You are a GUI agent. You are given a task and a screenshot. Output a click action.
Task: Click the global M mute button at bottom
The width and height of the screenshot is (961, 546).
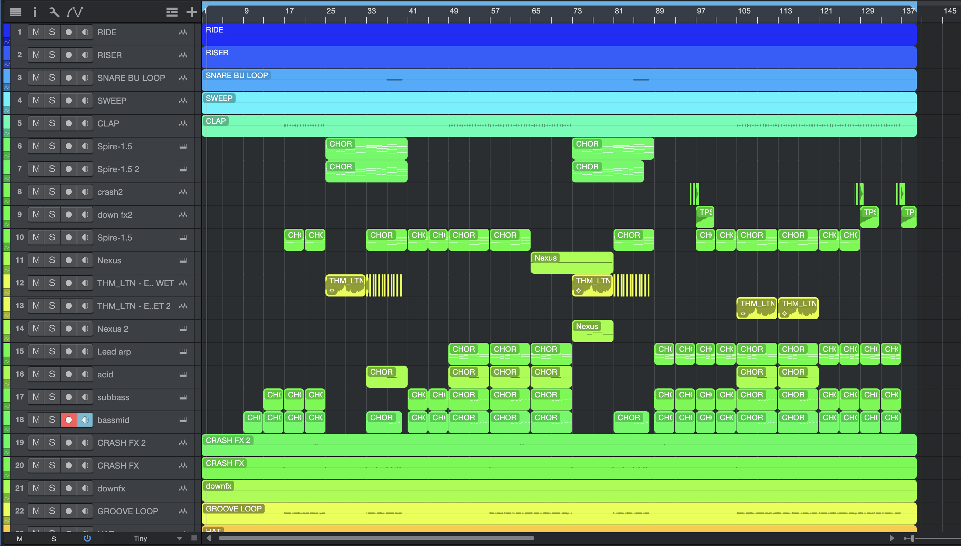[x=19, y=538]
